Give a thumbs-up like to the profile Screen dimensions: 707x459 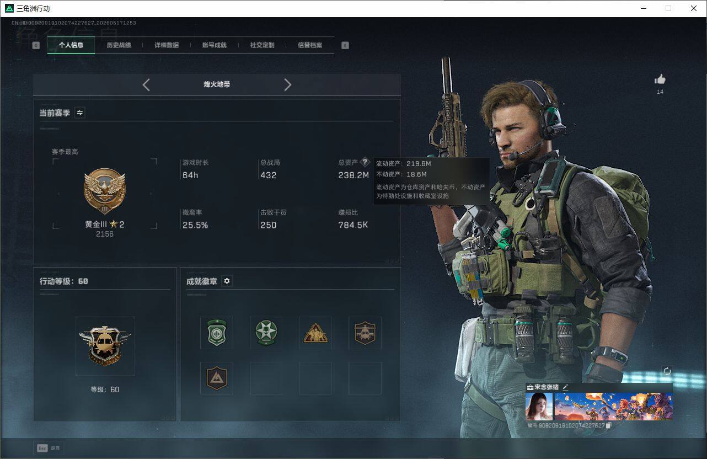coord(660,79)
